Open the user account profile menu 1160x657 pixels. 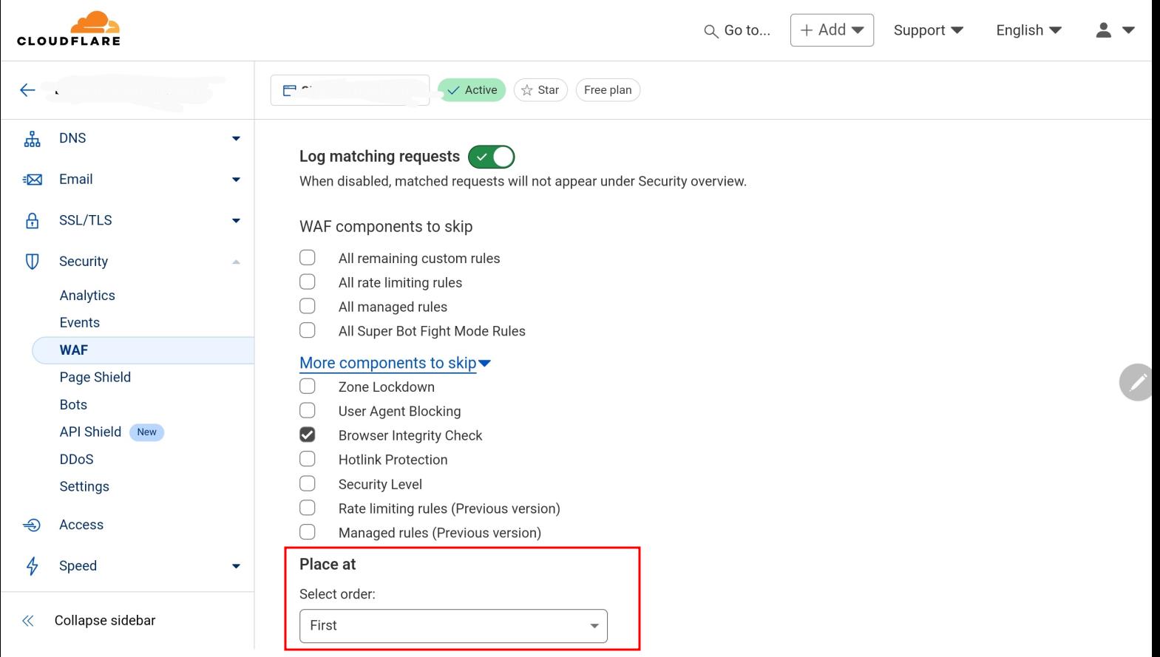pos(1114,30)
